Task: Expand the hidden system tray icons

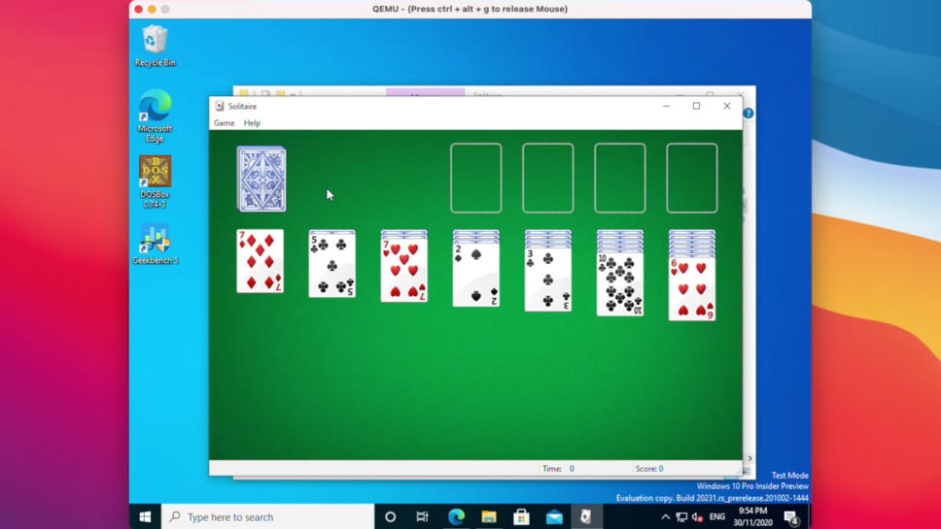Action: pos(665,516)
